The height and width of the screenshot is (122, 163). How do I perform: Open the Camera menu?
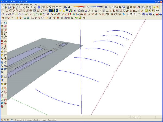13,4
